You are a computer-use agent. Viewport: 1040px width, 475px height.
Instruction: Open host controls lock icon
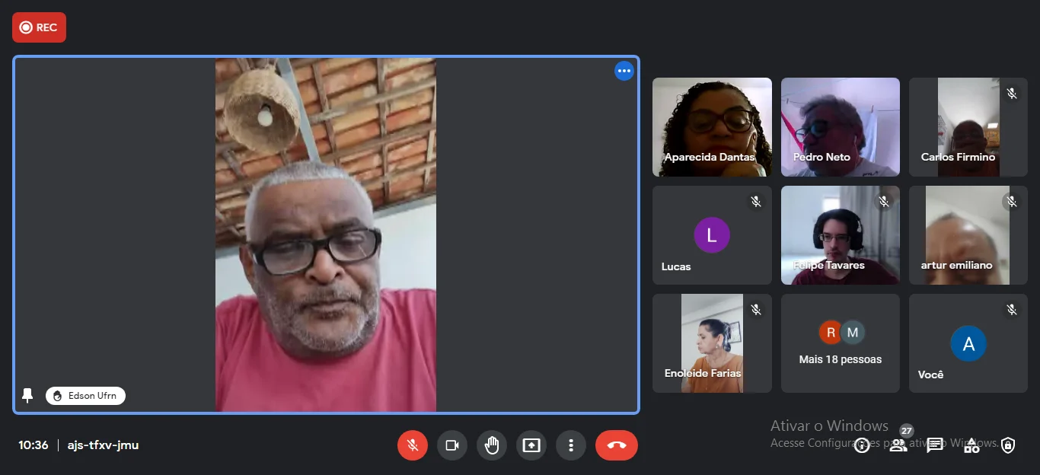1008,446
